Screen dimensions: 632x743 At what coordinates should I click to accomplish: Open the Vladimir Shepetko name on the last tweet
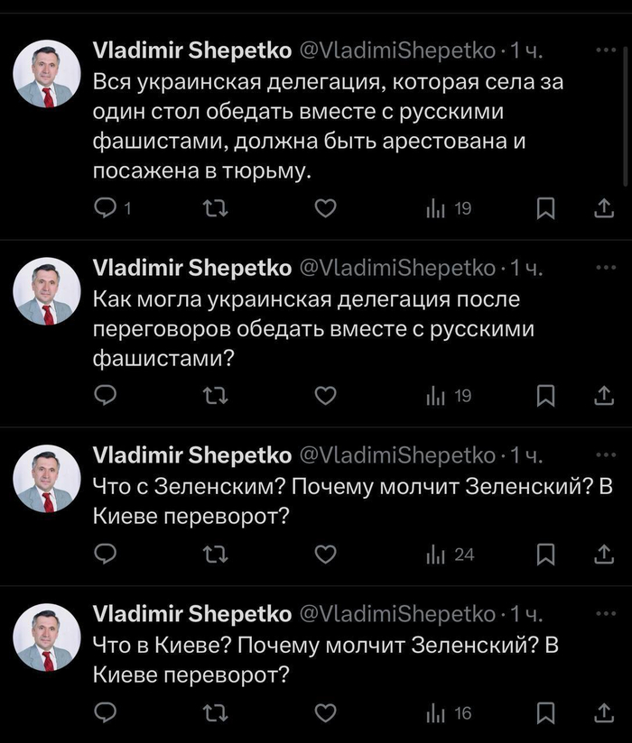pyautogui.click(x=192, y=614)
